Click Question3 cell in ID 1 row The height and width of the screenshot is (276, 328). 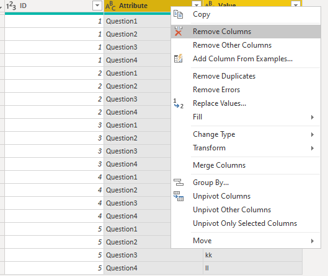138,47
